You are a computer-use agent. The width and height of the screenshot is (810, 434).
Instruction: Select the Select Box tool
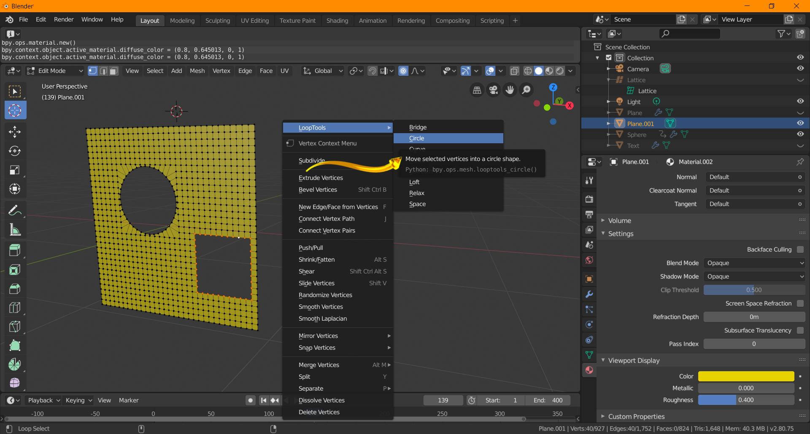click(15, 91)
